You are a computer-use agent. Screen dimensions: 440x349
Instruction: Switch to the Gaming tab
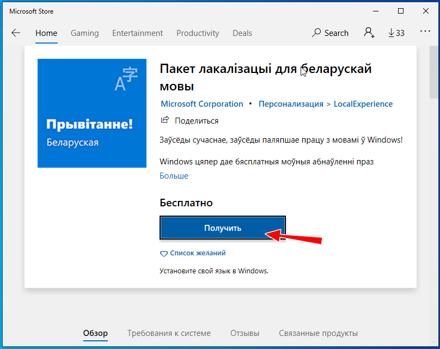85,33
